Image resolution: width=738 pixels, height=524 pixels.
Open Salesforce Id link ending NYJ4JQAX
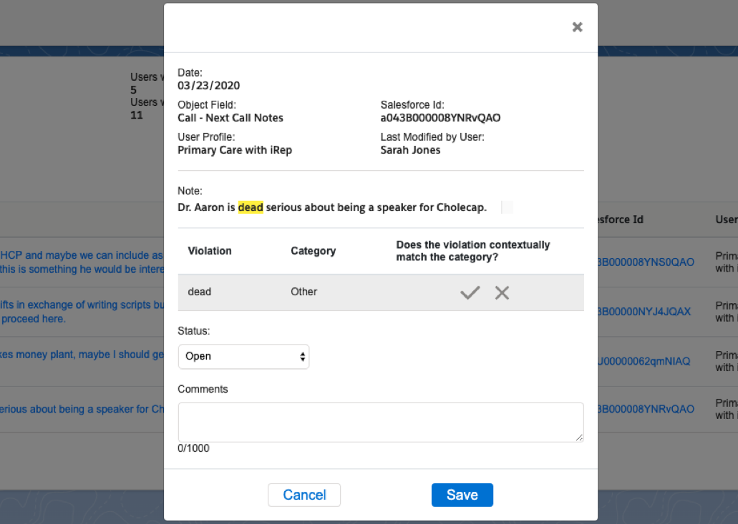tap(644, 312)
